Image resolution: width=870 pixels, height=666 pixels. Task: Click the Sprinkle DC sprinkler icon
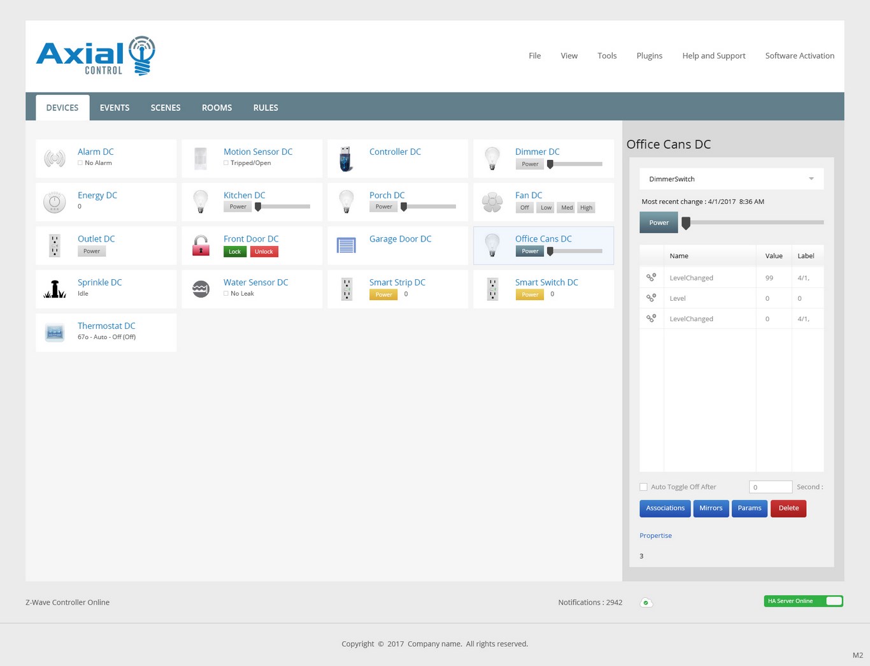pos(55,289)
